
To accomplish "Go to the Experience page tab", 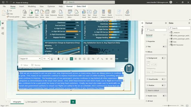I will pyautogui.click(x=64, y=102).
